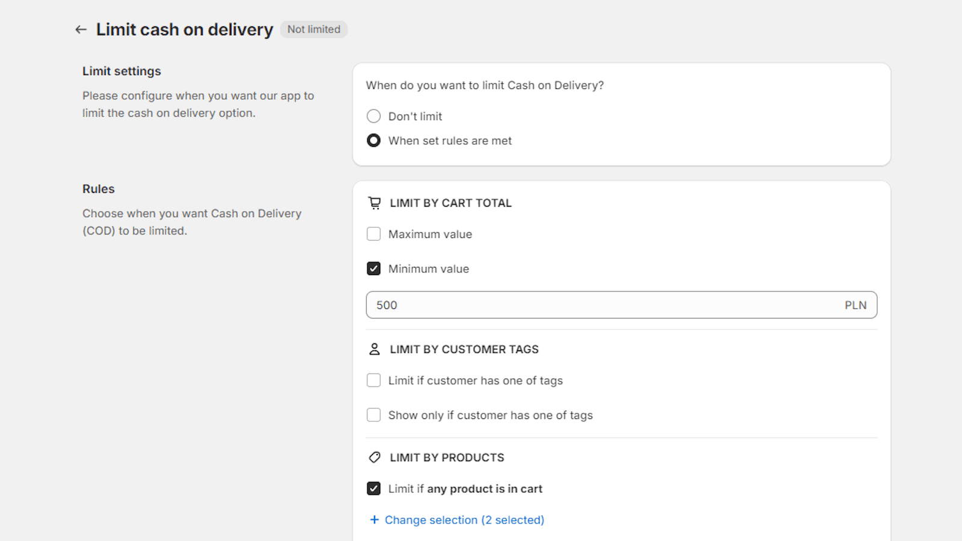Screen dimensions: 962x541
Task: Click the back arrow beside page title
Action: [x=81, y=29]
